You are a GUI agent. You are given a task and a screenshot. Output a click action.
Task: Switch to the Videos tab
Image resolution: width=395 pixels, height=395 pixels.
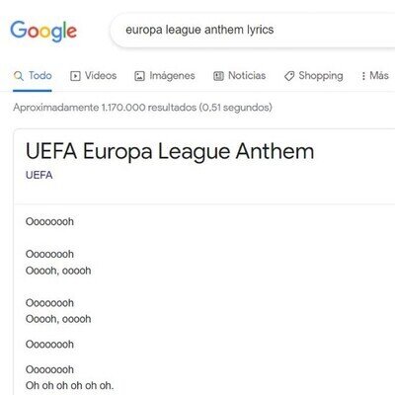(94, 76)
